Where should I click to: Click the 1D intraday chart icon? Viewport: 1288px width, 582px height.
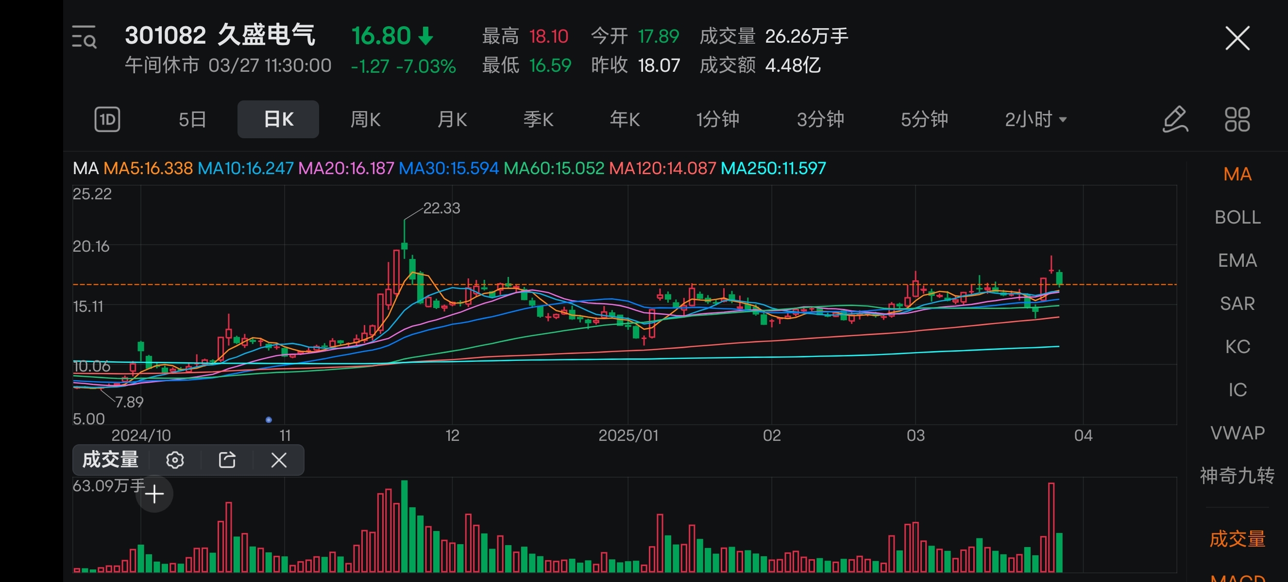(x=107, y=119)
